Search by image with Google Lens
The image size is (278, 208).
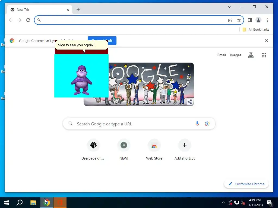coord(207,123)
